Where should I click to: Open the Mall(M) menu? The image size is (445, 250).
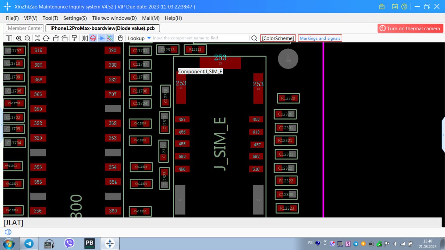click(x=151, y=18)
